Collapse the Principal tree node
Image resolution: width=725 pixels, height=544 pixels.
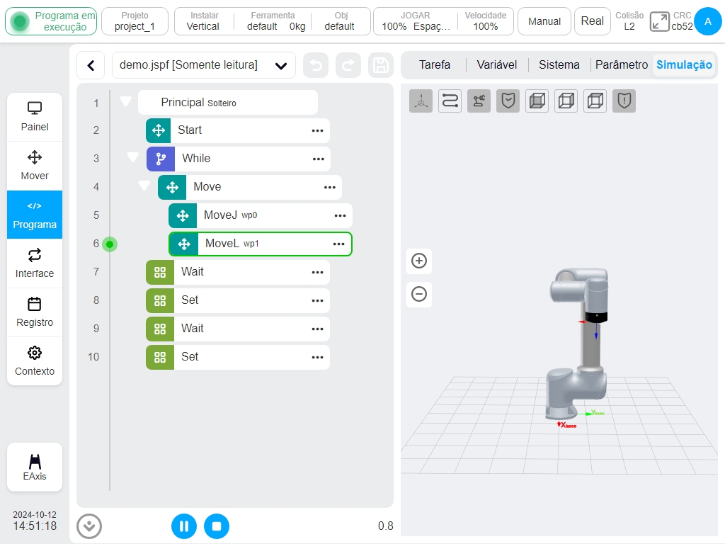126,101
